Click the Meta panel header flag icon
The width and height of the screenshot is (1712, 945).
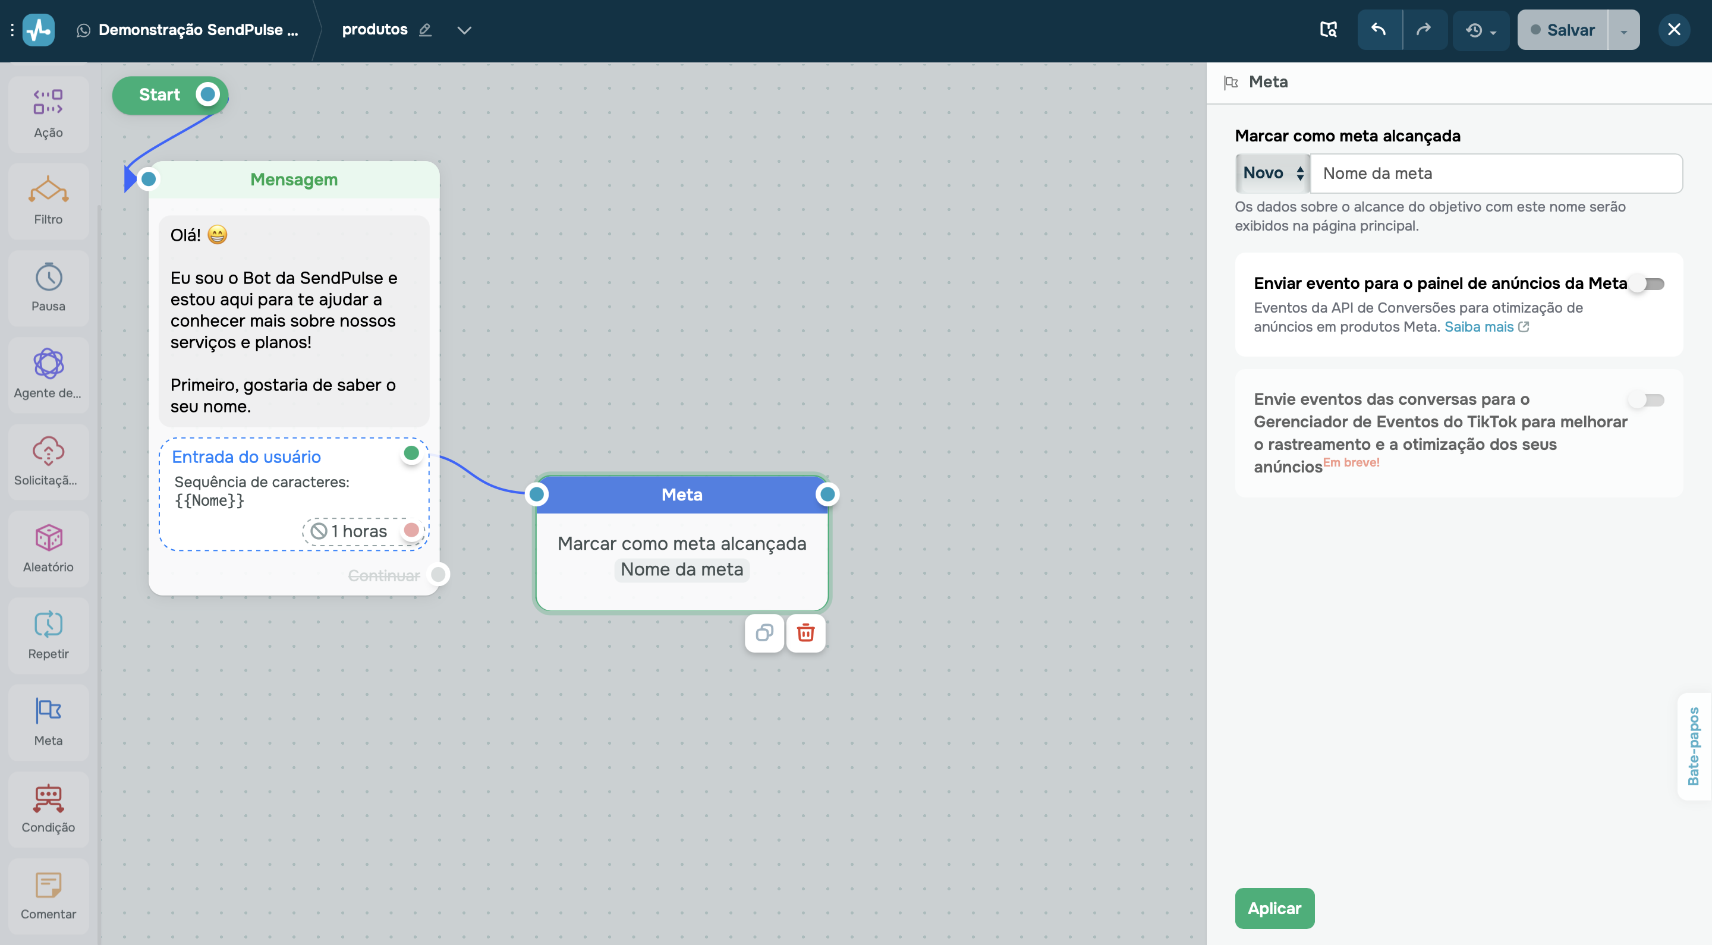click(x=1231, y=83)
